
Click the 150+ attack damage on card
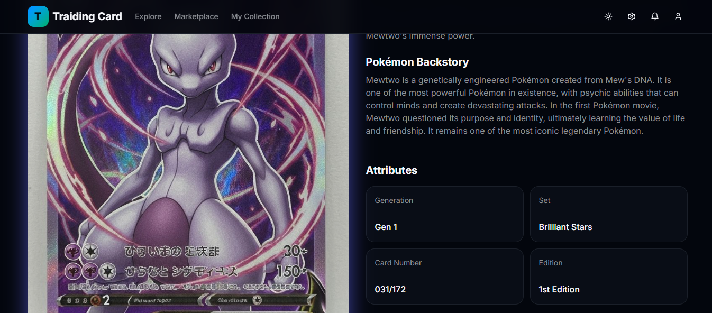pos(293,272)
